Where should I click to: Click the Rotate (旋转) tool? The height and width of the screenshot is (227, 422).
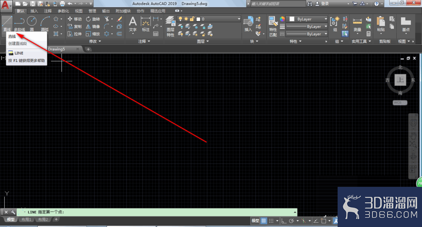[93, 19]
